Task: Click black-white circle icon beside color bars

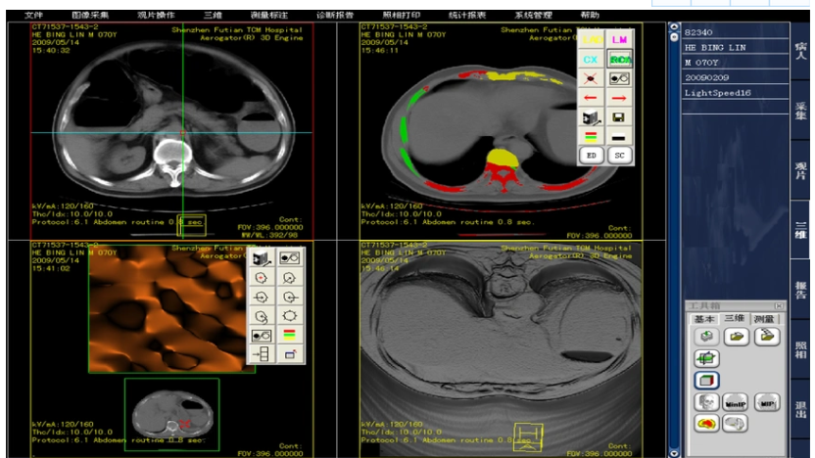Action: (x=262, y=336)
